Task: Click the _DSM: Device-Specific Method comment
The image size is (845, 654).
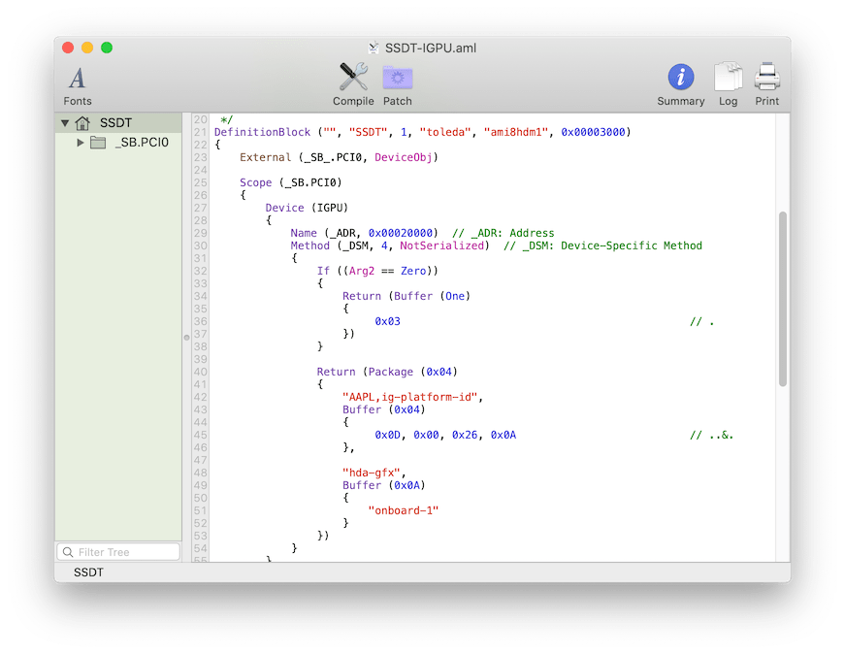Action: point(603,245)
